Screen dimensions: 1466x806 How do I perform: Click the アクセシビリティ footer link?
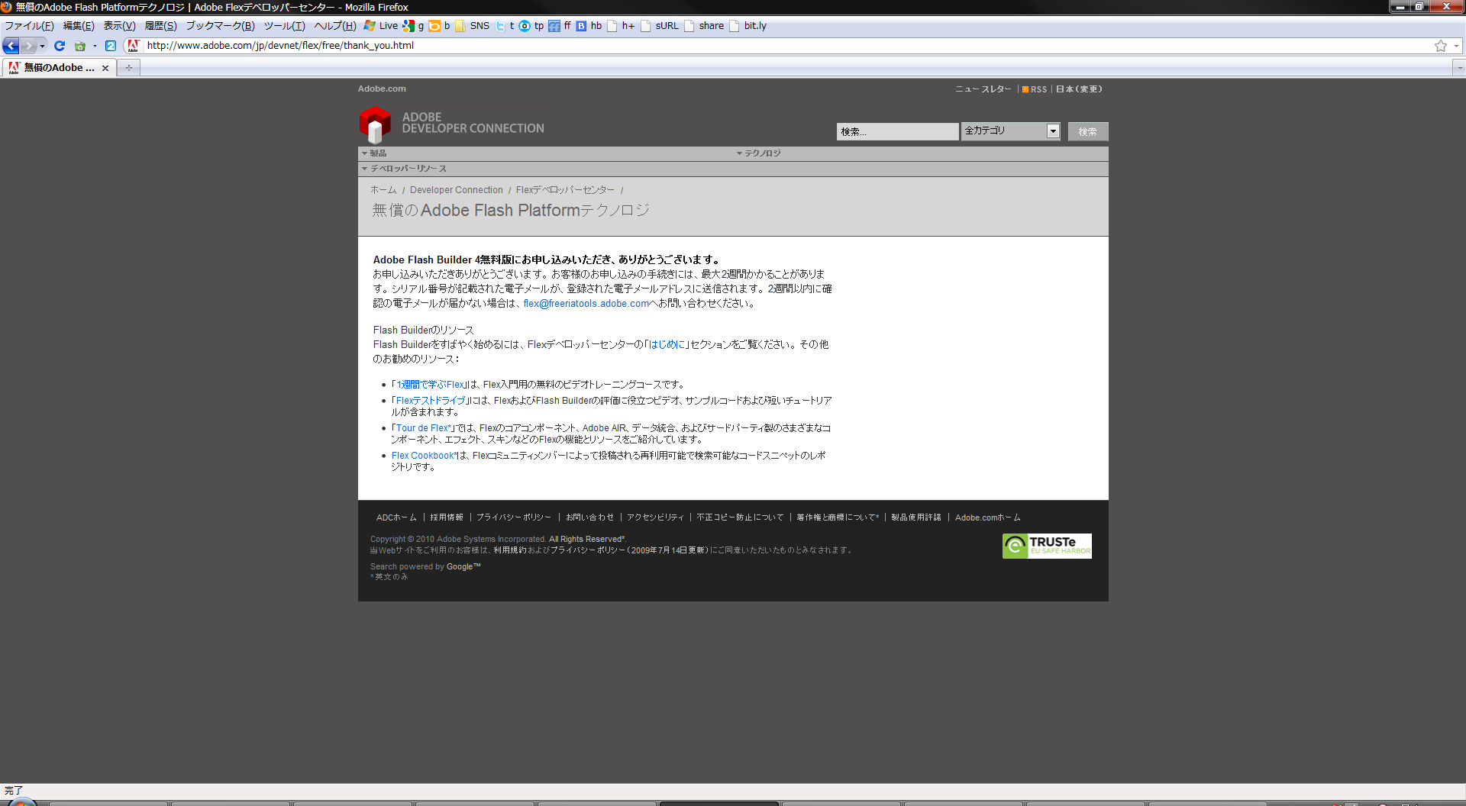(655, 517)
